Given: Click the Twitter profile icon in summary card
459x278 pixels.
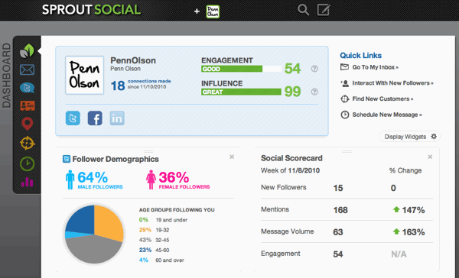Looking at the screenshot, I should [73, 118].
